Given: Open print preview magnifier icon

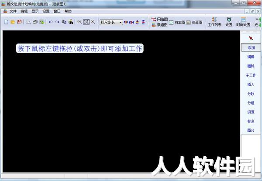Looking at the screenshot, I should [28, 22].
